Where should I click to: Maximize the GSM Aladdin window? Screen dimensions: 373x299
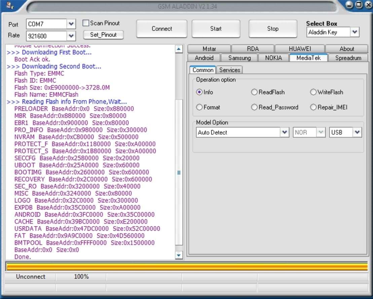pos(359,4)
